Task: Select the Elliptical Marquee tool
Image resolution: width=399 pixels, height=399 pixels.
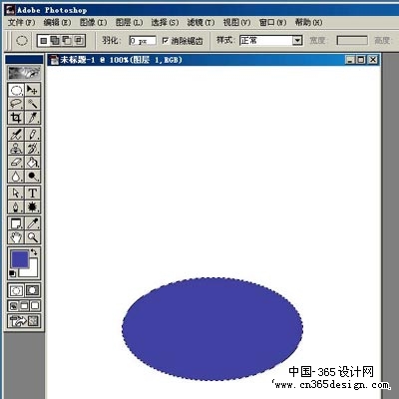Action: pos(16,90)
